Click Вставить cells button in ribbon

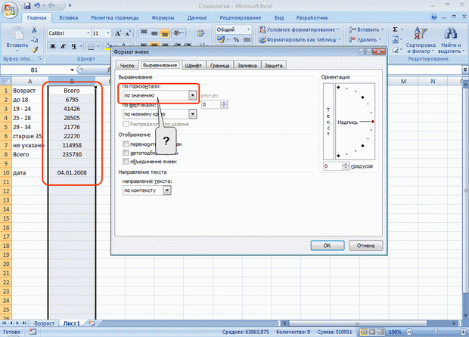point(366,29)
